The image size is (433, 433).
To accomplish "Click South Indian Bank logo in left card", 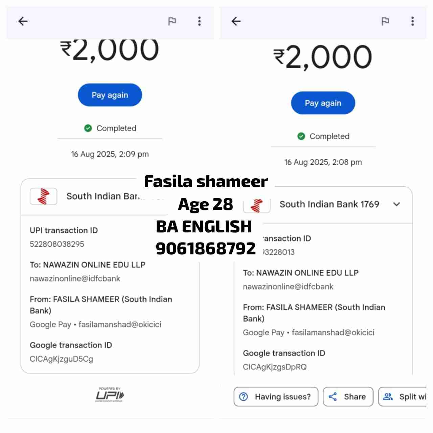I will [43, 197].
